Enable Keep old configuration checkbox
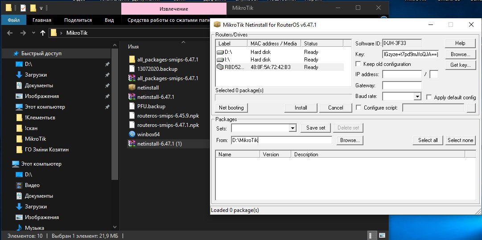The image size is (482, 240). point(358,64)
